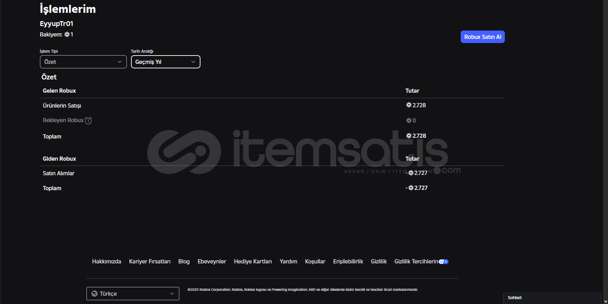This screenshot has height=304, width=608.
Task: Open the İşlem Tipi Özet dropdown
Action: coord(83,62)
